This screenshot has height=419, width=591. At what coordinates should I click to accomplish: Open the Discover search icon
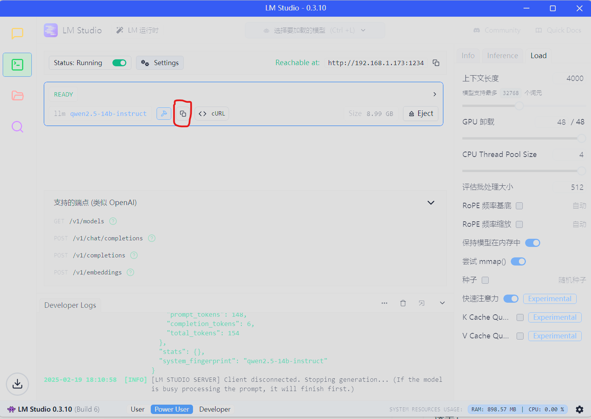click(x=17, y=127)
